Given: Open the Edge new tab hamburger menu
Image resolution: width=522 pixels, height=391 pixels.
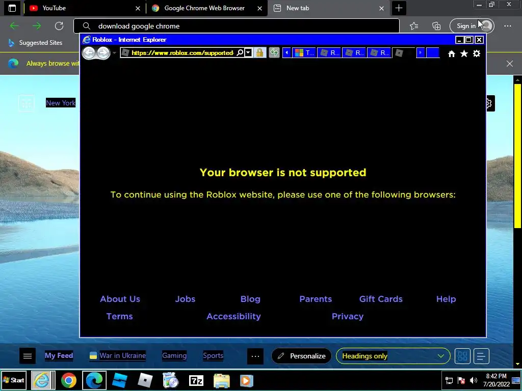Looking at the screenshot, I should pyautogui.click(x=28, y=356).
